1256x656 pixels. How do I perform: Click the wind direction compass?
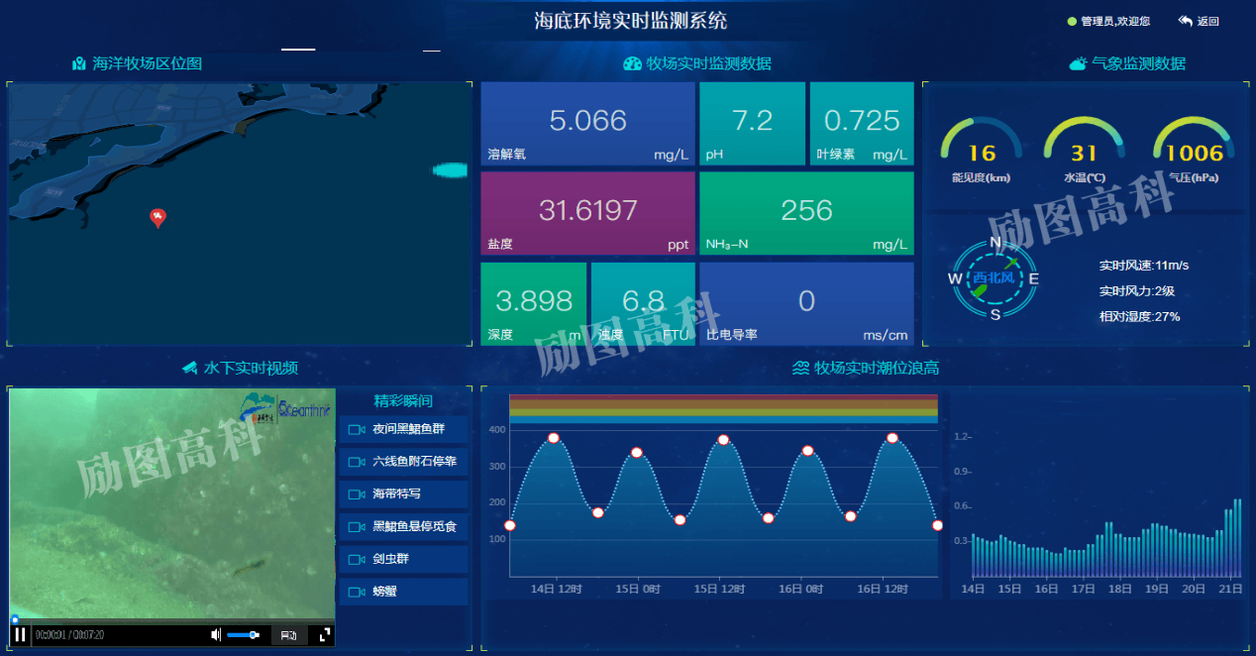point(994,278)
